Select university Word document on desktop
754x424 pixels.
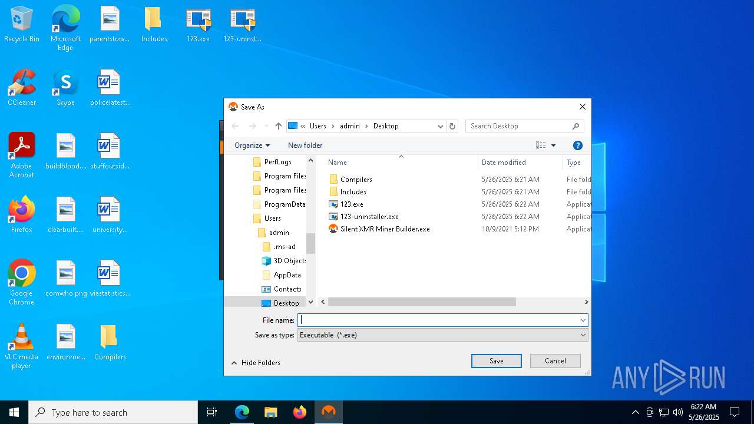pyautogui.click(x=110, y=216)
